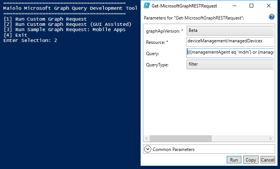
Task: Click '[3] Run Sample Graph Request: Mobile Apps'
Action: (x=65, y=30)
